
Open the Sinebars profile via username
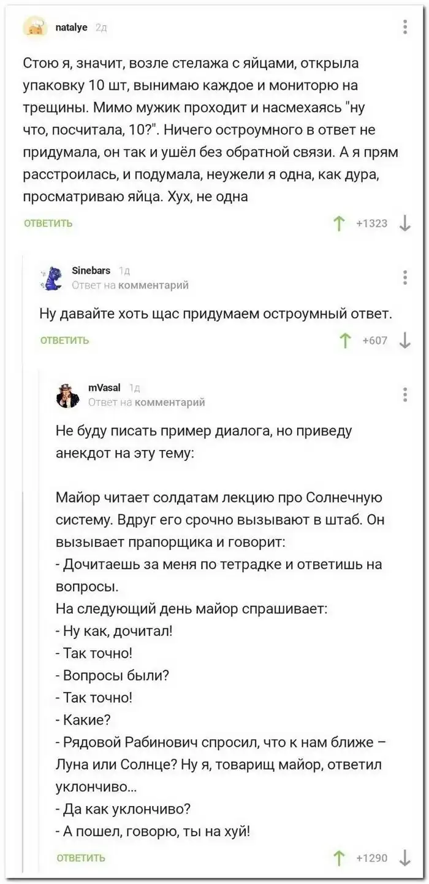91,270
